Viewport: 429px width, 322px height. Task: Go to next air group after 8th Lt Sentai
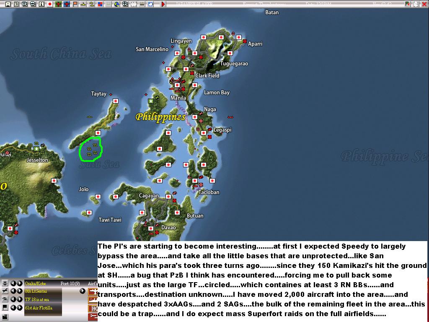pyautogui.click(x=19, y=291)
